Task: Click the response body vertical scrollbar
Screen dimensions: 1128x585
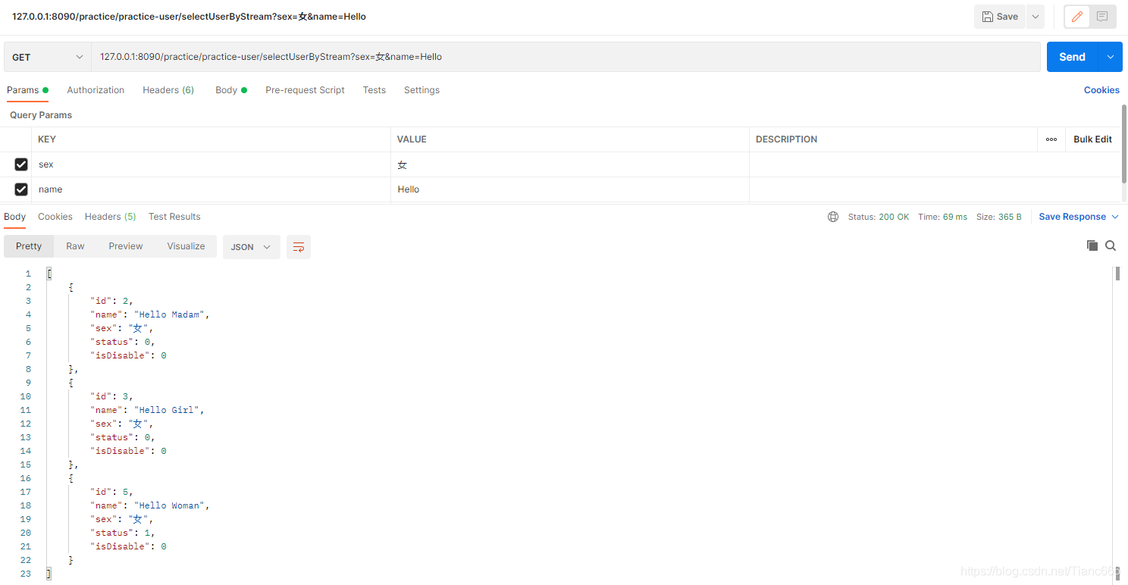Action: pyautogui.click(x=1117, y=274)
